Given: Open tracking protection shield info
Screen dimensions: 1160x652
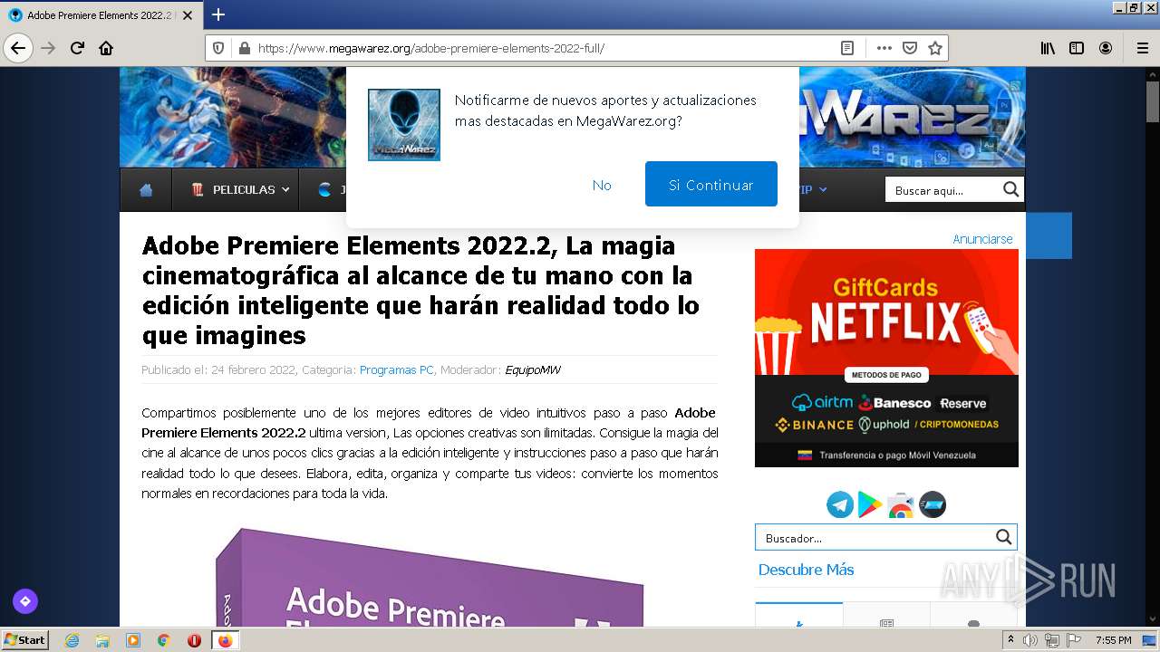Looking at the screenshot, I should point(218,48).
